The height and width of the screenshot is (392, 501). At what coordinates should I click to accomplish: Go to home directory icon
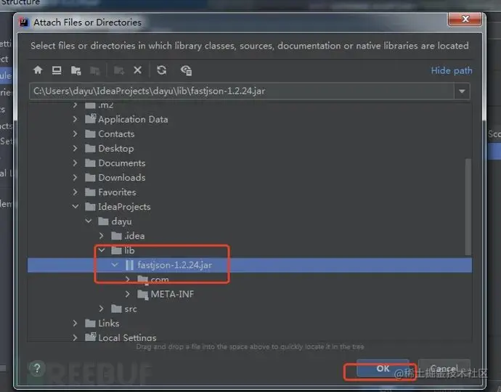(x=38, y=70)
